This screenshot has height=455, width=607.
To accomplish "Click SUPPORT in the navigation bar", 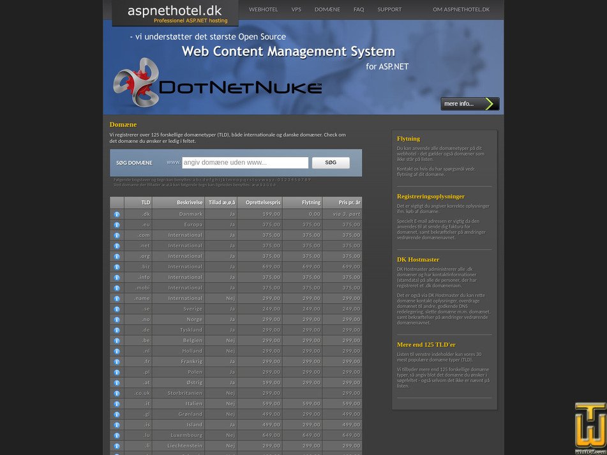I will 389,10.
